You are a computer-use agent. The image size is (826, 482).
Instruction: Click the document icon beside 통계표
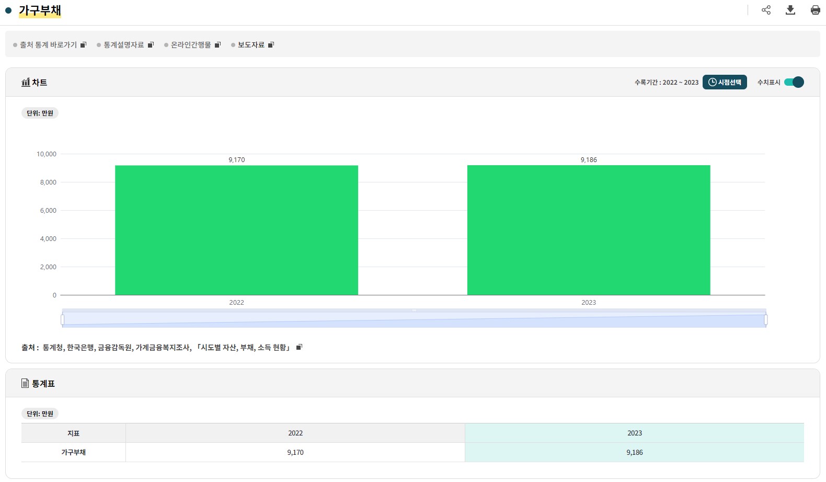coord(25,383)
